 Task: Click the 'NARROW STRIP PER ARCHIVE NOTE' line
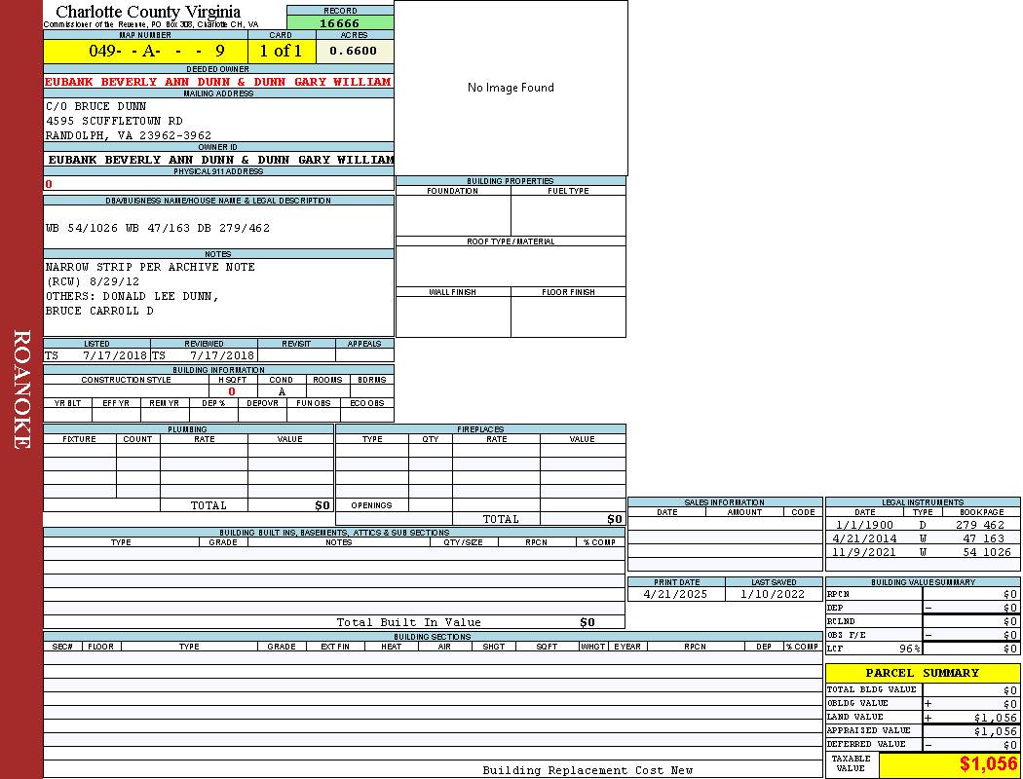pyautogui.click(x=150, y=267)
